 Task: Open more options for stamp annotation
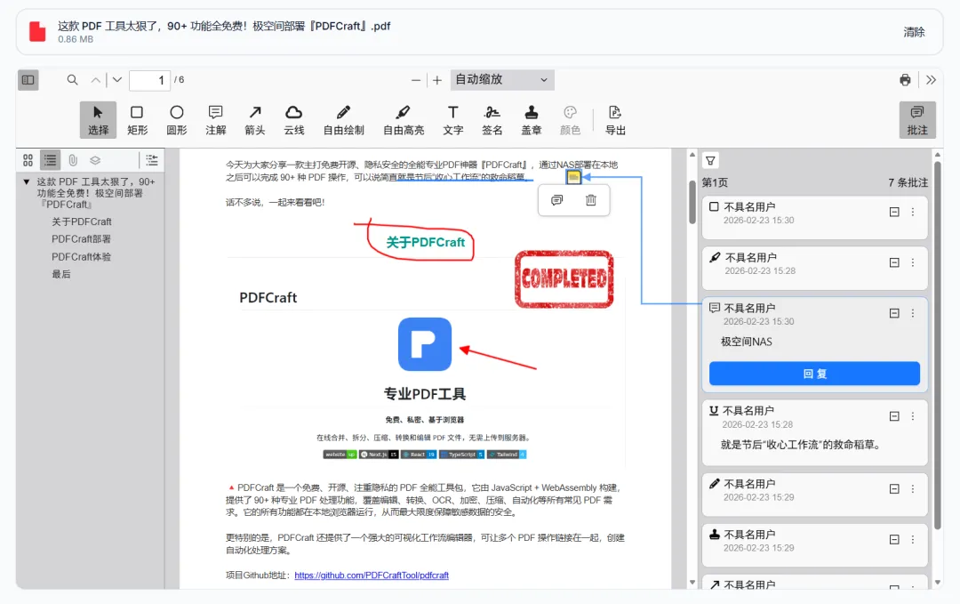pos(913,540)
